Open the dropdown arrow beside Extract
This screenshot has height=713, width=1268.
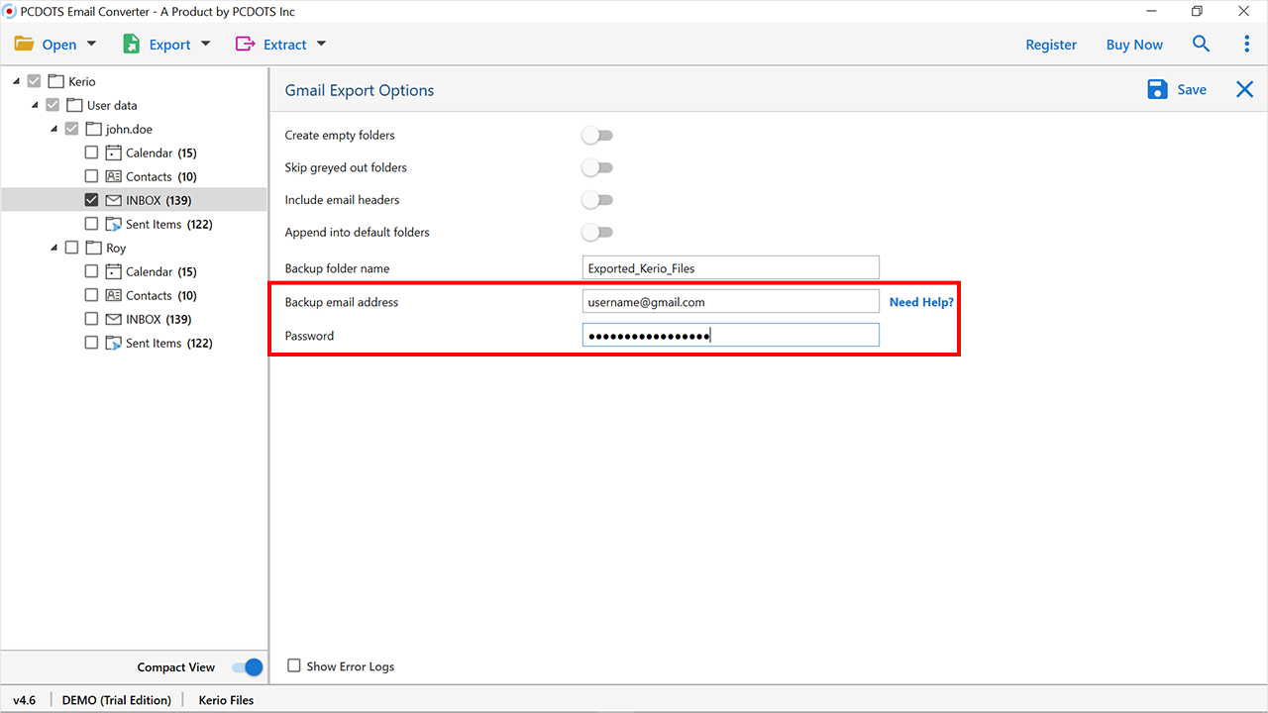(321, 44)
